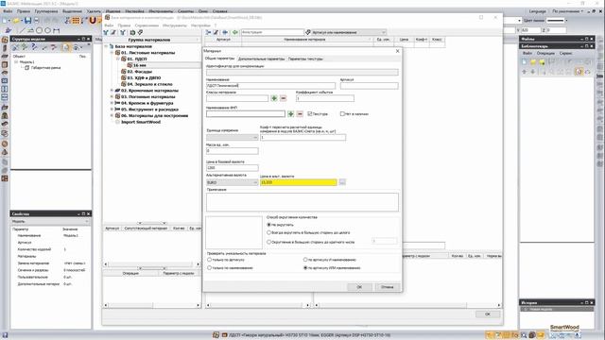Click the yellow alternative currency price field
The image size is (605, 340).
coord(299,182)
